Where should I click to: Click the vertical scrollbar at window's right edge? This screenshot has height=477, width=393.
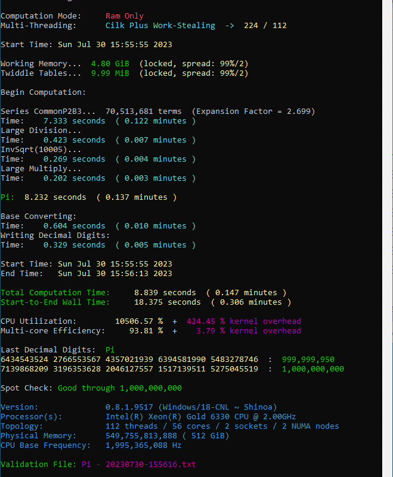(388, 238)
